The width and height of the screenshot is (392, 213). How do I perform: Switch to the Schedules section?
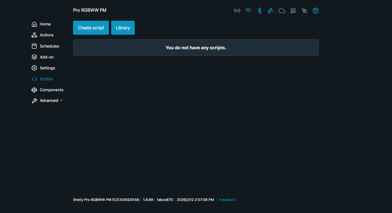click(x=50, y=46)
